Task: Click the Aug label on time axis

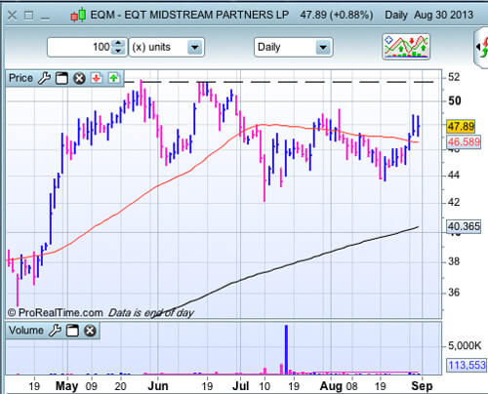Action: tap(331, 386)
